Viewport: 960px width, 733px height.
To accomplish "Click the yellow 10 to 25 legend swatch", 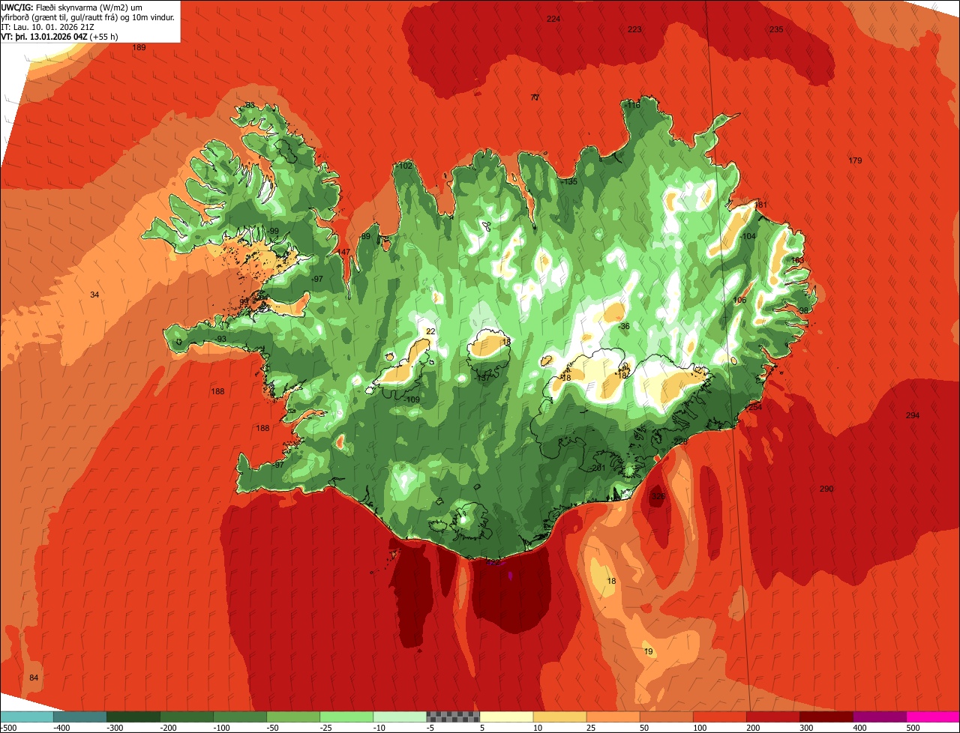I will [x=559, y=717].
